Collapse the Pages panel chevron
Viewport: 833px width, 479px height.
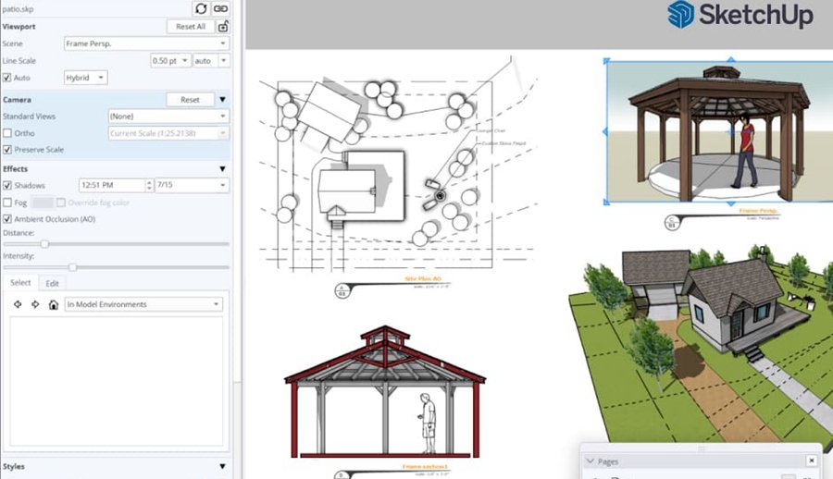pyautogui.click(x=590, y=461)
